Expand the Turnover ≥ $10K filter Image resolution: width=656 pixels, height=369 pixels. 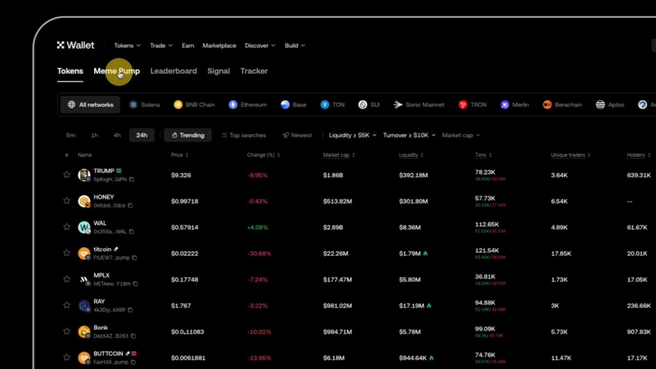click(x=409, y=135)
